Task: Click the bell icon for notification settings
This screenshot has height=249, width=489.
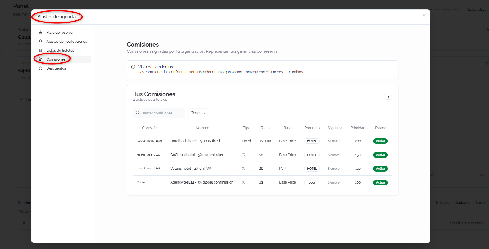Action: [x=40, y=42]
